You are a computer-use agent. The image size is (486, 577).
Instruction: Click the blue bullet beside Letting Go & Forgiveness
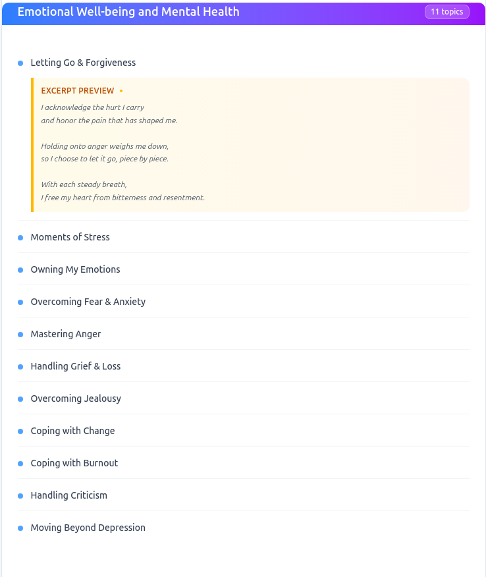tap(20, 63)
